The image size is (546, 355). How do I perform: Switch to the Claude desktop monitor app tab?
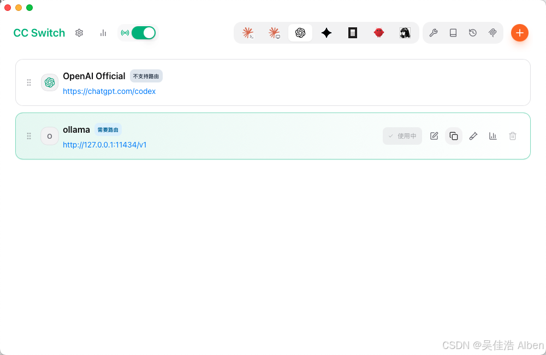click(275, 33)
